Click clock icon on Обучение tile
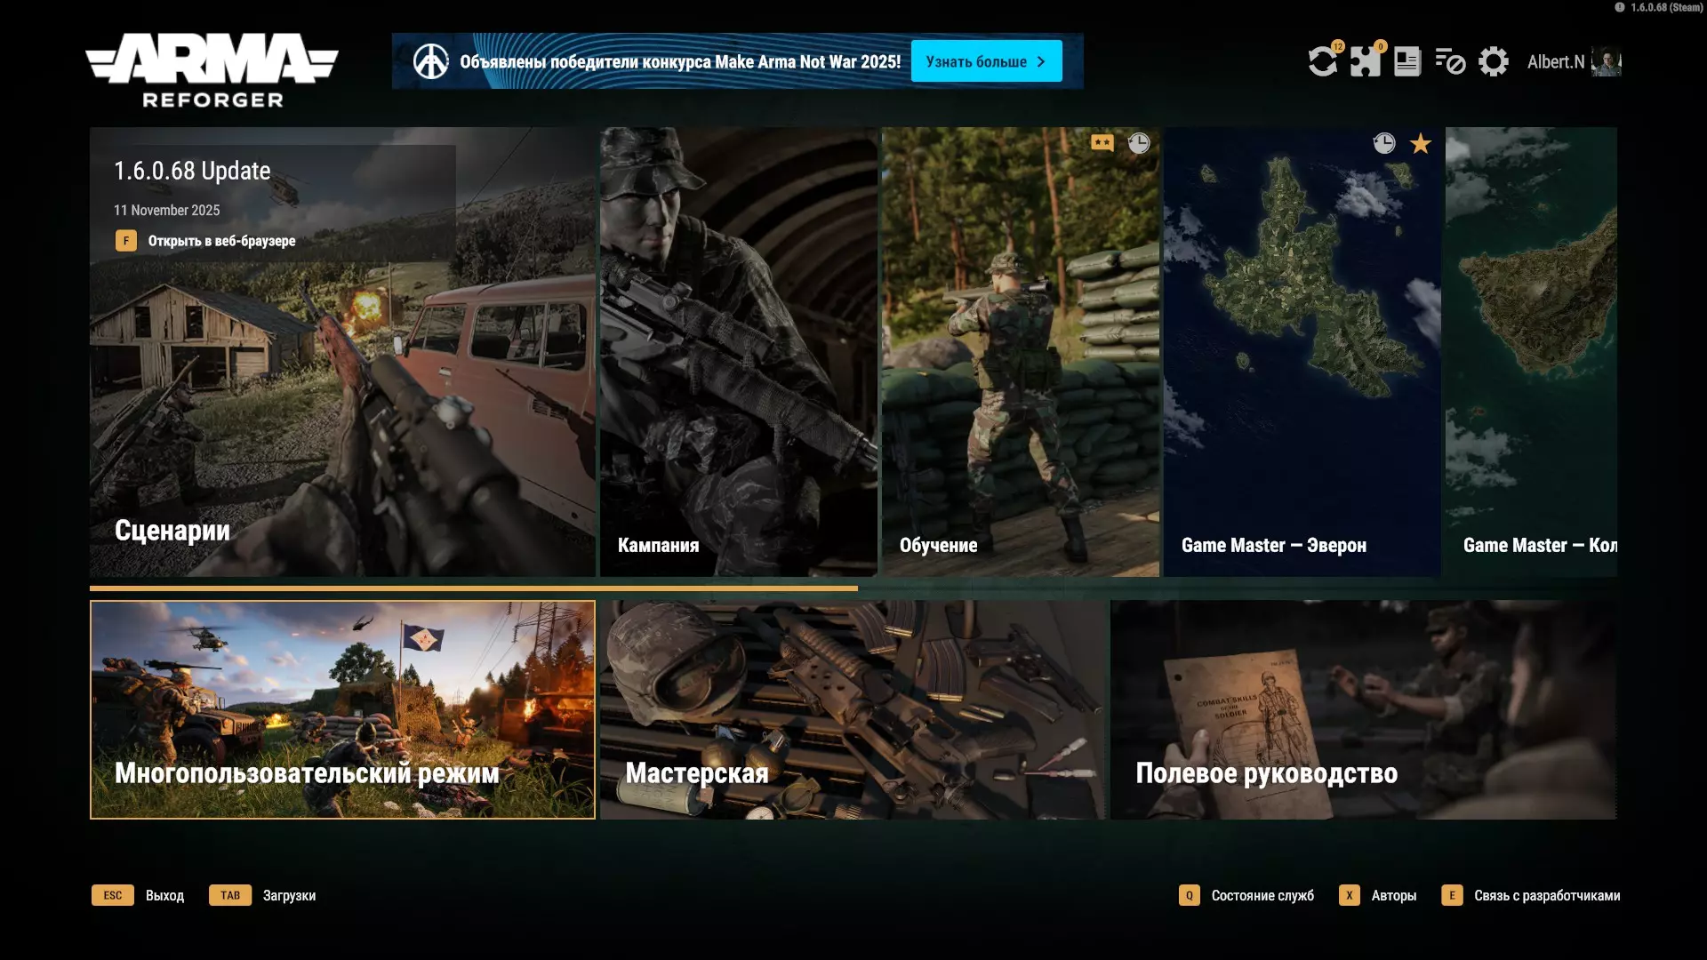1707x960 pixels. (1139, 143)
